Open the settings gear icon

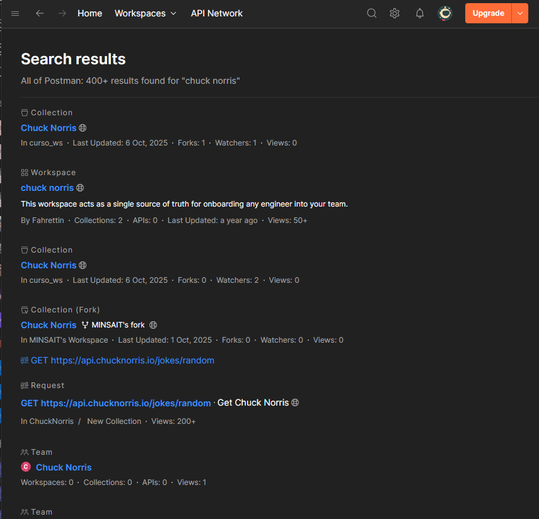coord(395,13)
